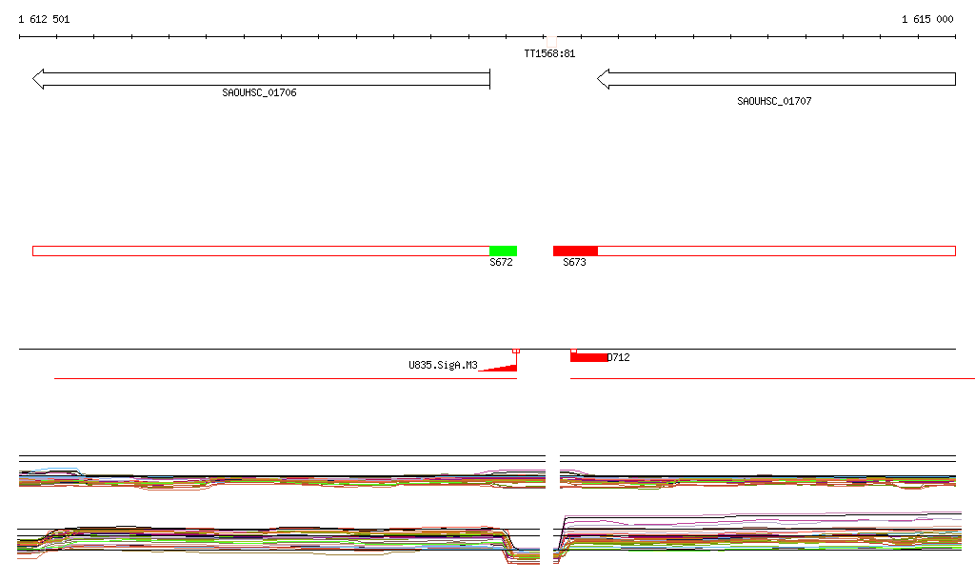Click the U835.SigA.M3 label

pos(443,365)
